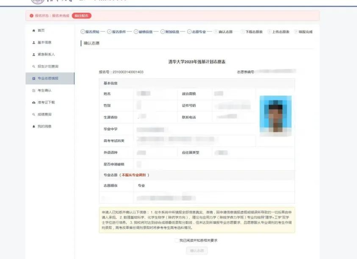Image resolution: width=357 pixels, height=259 pixels.
Task: Click the form icon beside 专业志愿填报
Action: coord(34,79)
